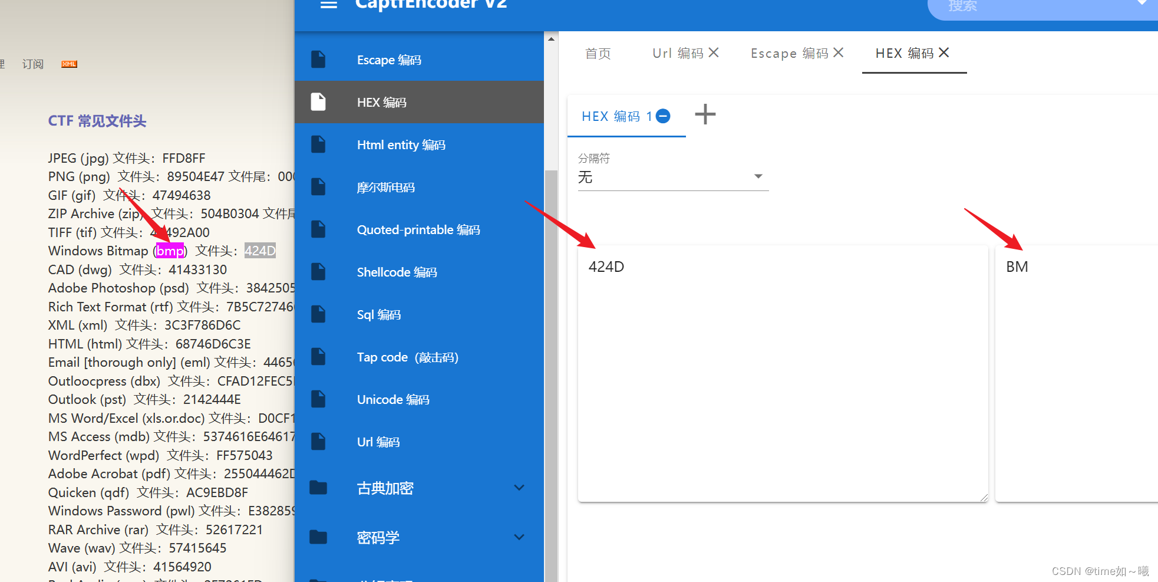This screenshot has height=582, width=1158.
Task: Switch to the 首页 tab
Action: point(598,53)
